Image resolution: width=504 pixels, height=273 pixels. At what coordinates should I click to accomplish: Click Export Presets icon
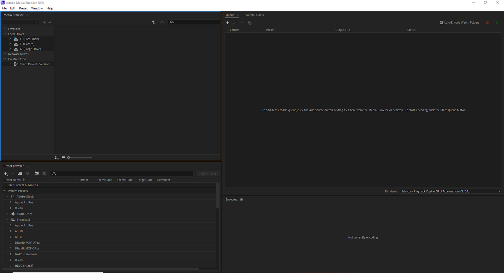point(44,174)
